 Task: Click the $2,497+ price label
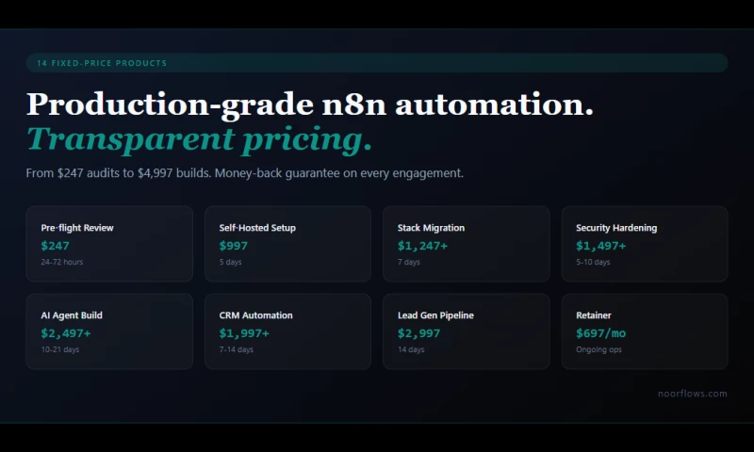coord(66,332)
